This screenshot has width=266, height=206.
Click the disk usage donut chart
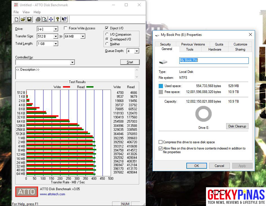click(203, 114)
